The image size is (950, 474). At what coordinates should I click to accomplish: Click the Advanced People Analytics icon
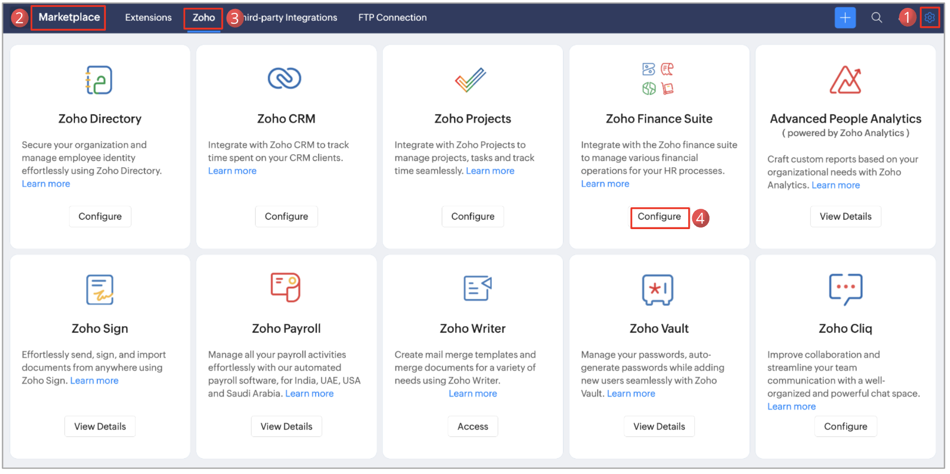coord(845,80)
